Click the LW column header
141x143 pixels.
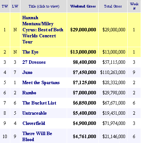coord(15,6)
